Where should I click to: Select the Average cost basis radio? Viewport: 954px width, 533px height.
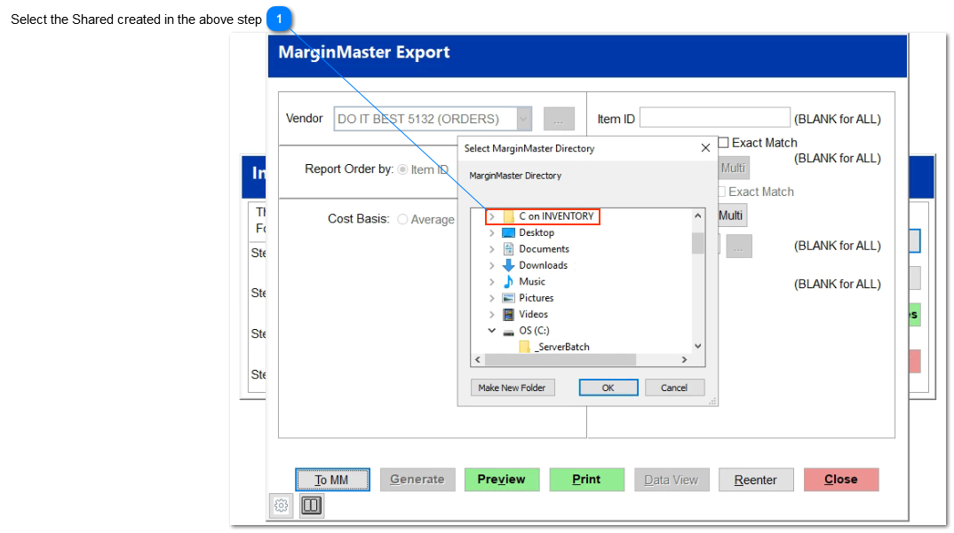click(402, 219)
